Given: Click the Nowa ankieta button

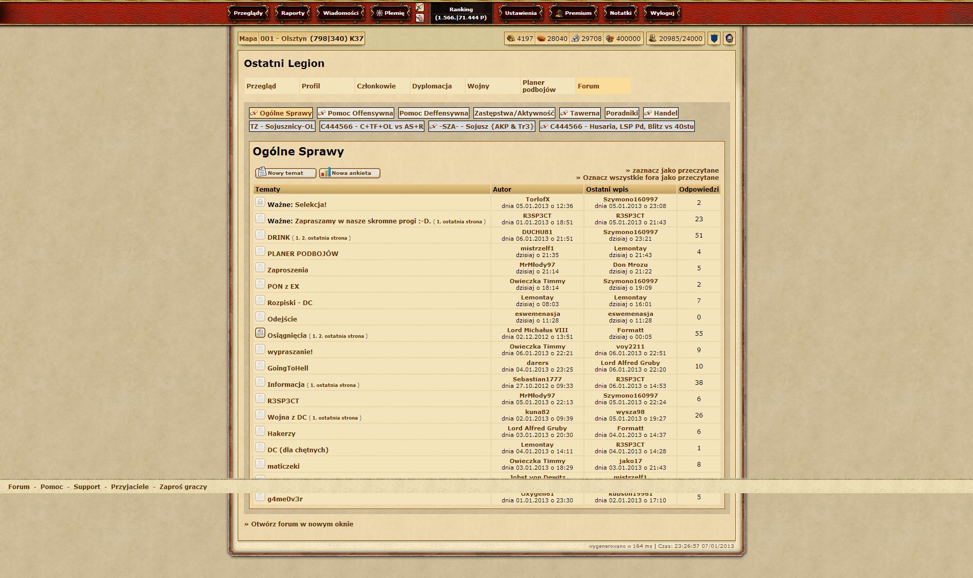Looking at the screenshot, I should (350, 173).
